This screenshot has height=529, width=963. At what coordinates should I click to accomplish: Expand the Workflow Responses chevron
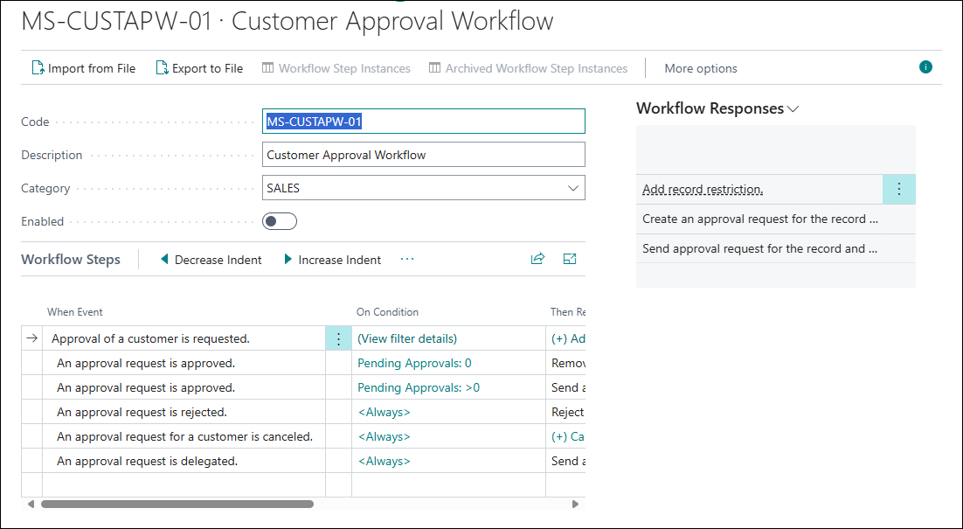791,108
